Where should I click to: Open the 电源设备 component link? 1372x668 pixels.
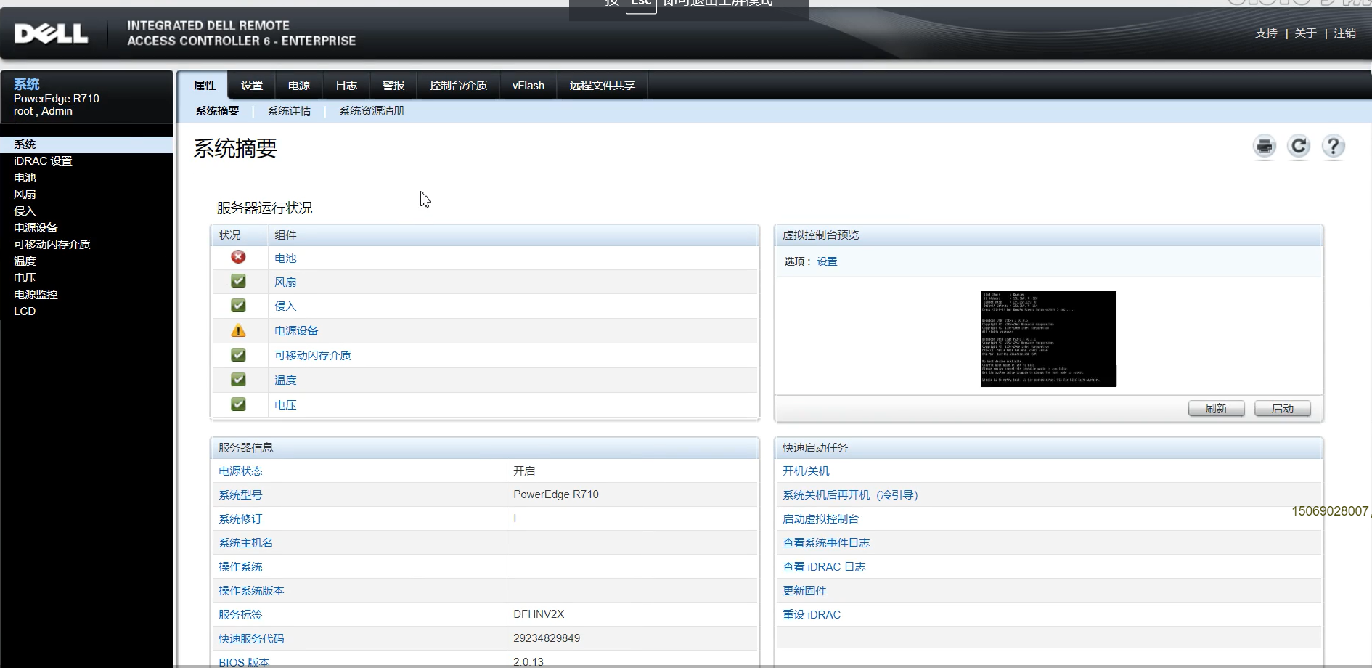point(296,331)
